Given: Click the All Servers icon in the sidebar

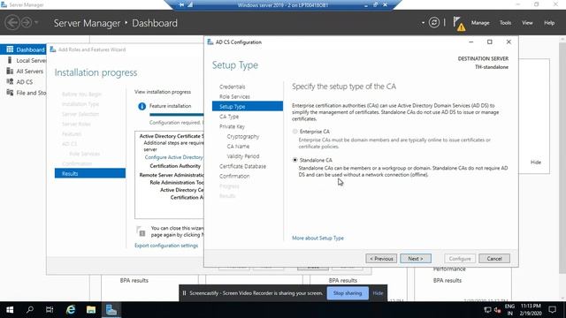Looking at the screenshot, I should tap(10, 71).
